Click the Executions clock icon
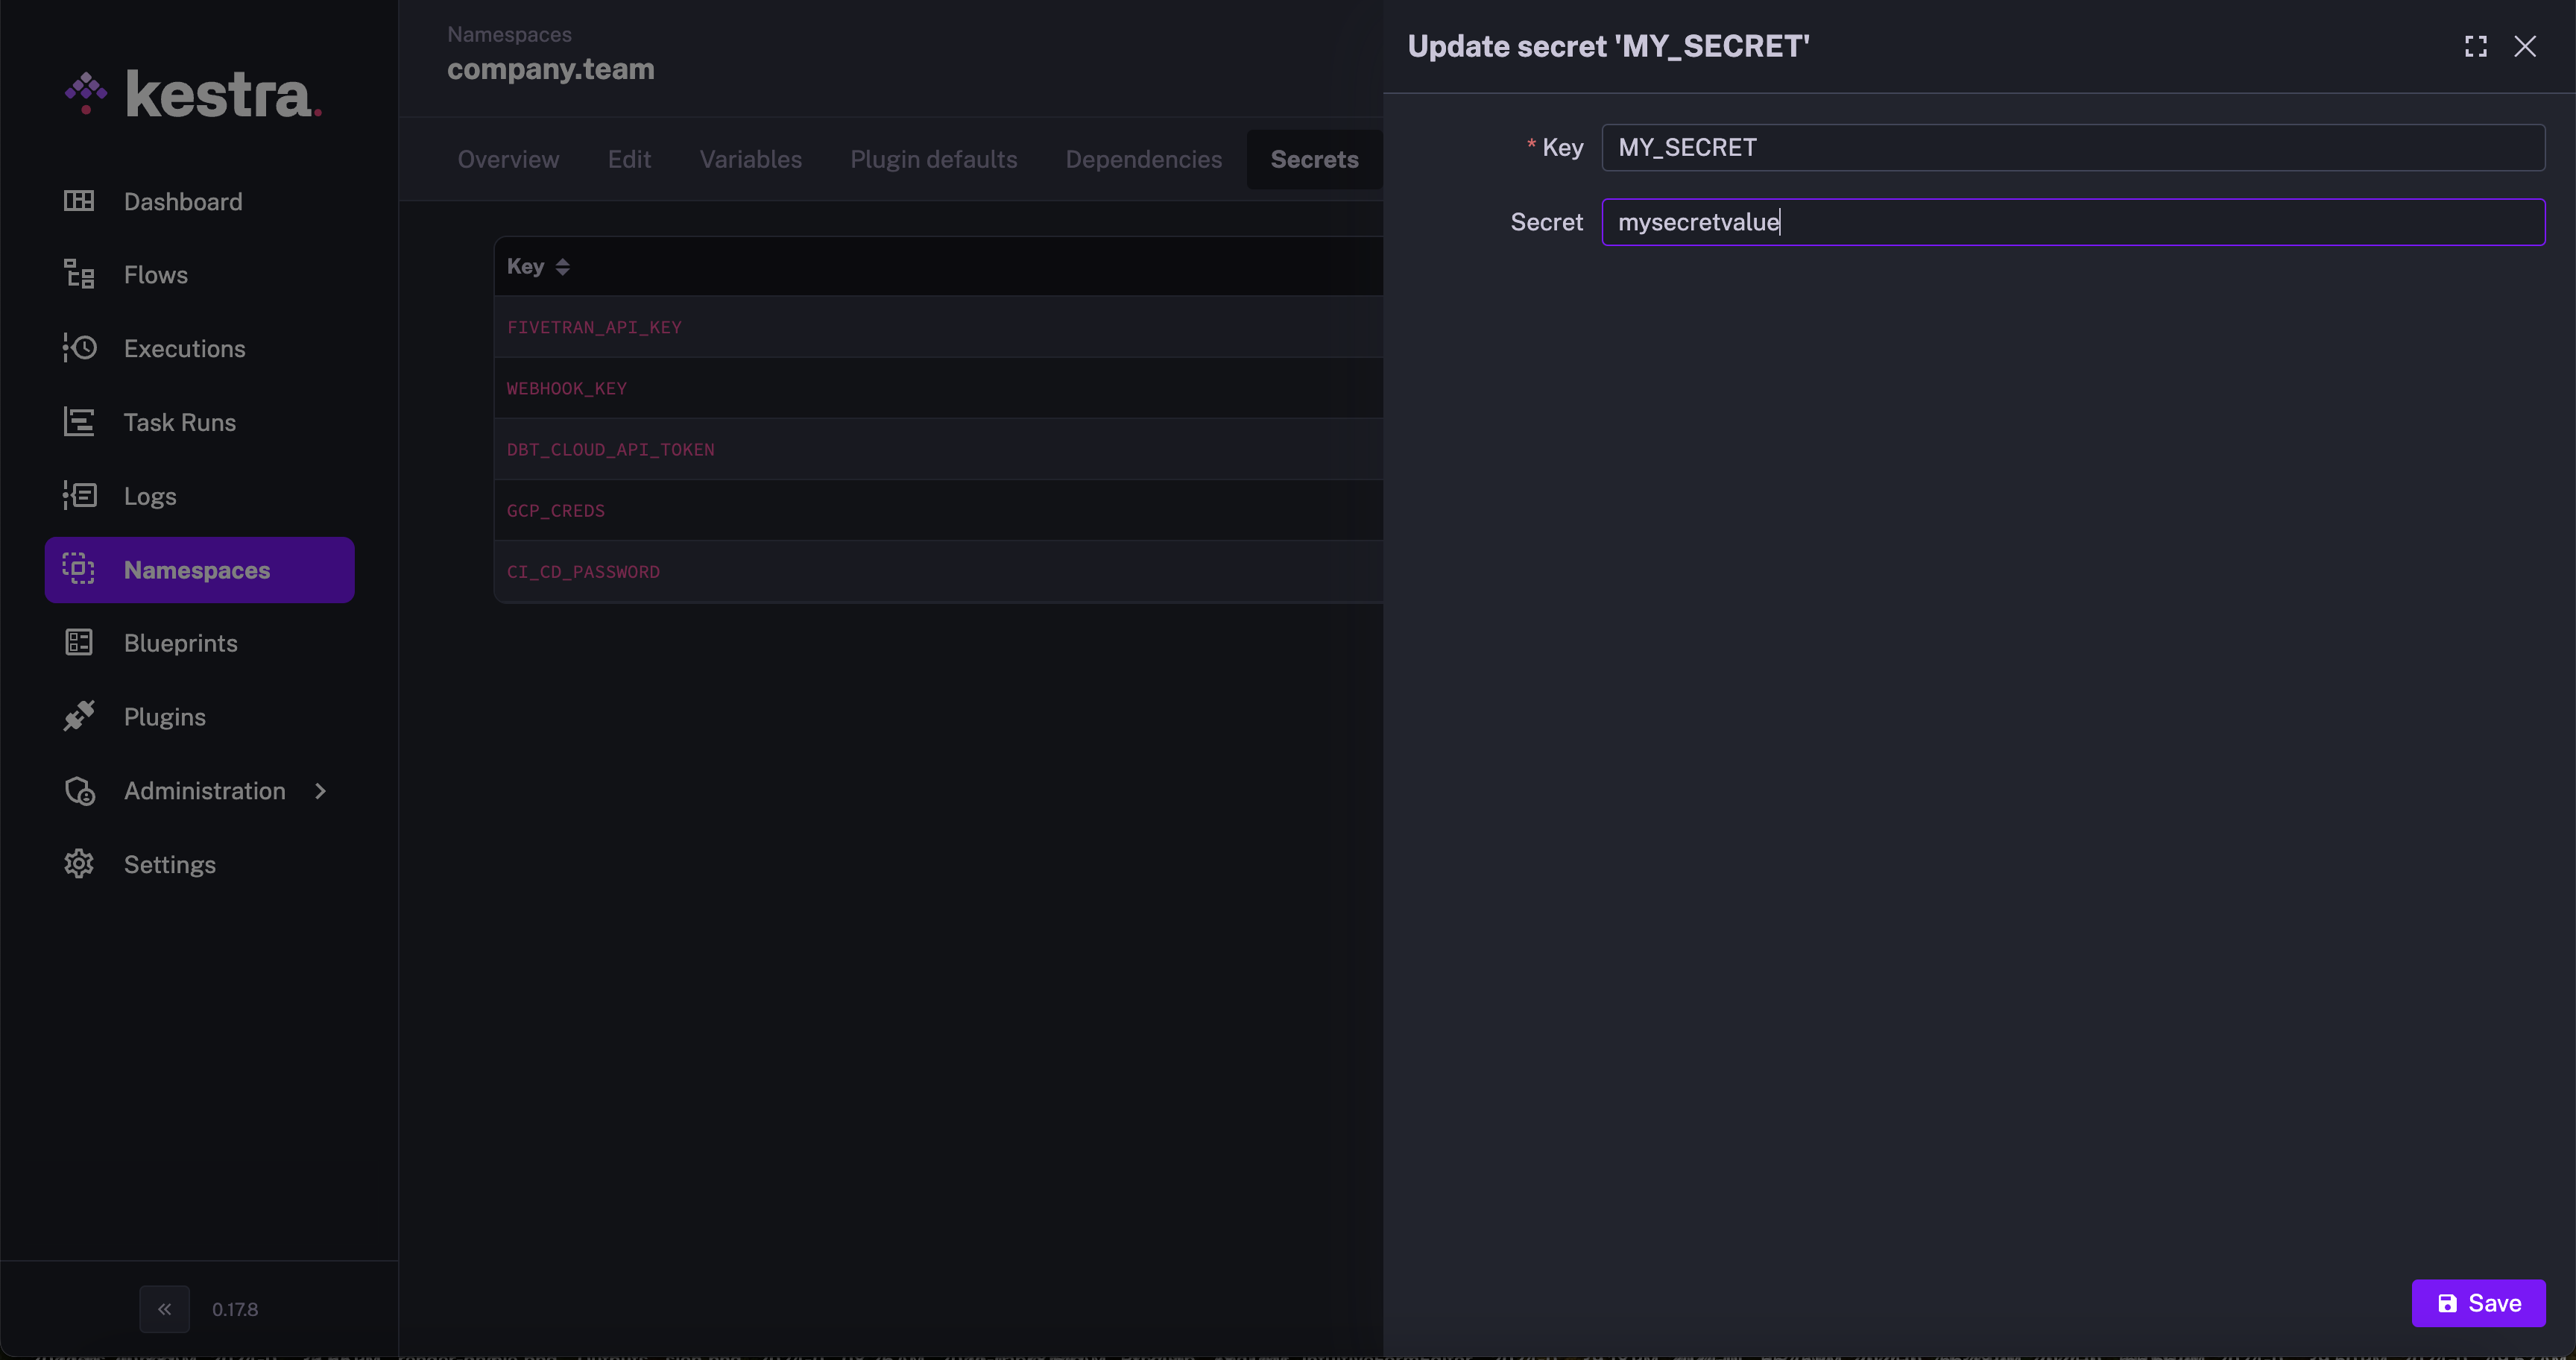 tap(79, 348)
